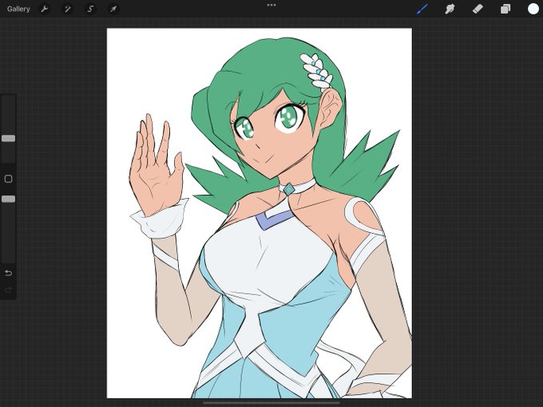Tap the white flower hair clip
This screenshot has width=543, height=407.
coord(316,72)
